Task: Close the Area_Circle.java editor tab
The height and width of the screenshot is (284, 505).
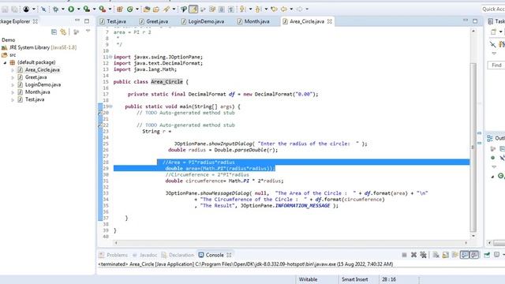Action: (x=330, y=21)
